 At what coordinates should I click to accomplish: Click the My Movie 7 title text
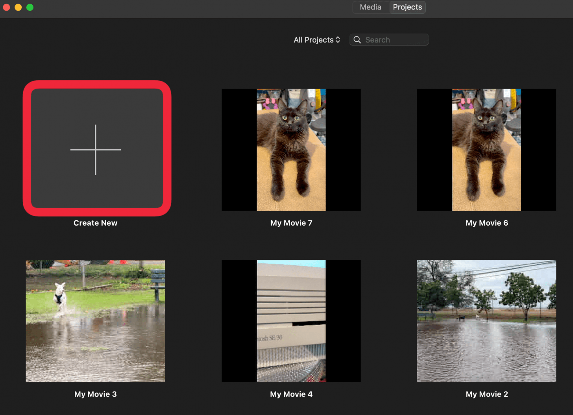click(x=291, y=222)
